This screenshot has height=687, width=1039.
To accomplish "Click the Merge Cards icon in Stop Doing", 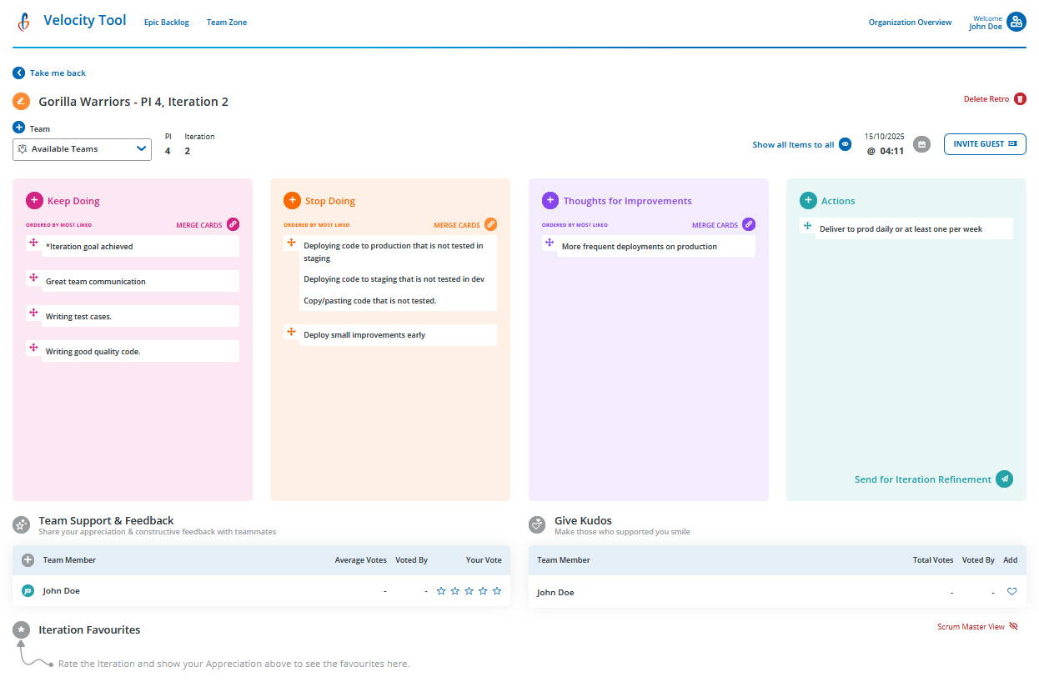I will click(491, 224).
